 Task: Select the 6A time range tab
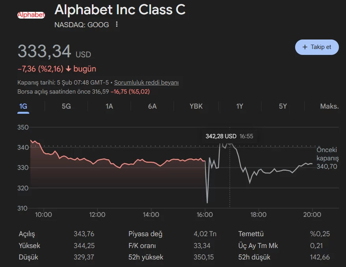(152, 106)
